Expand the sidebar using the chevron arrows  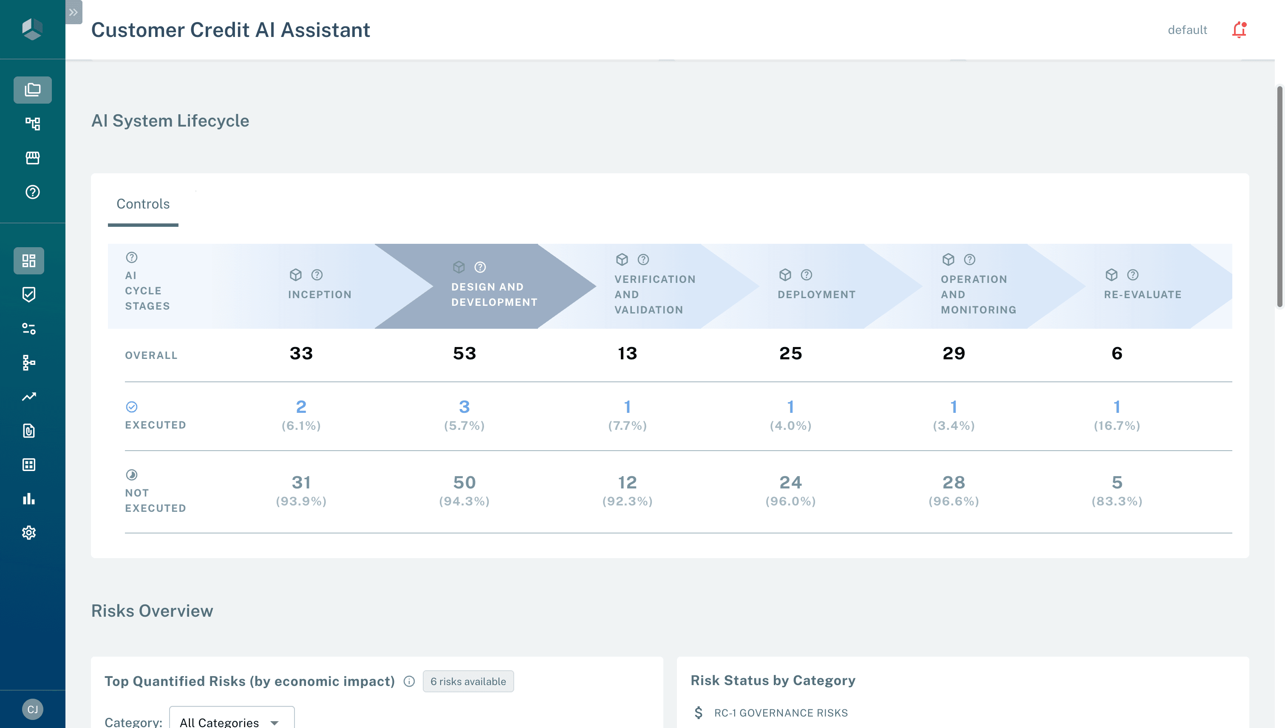coord(74,12)
